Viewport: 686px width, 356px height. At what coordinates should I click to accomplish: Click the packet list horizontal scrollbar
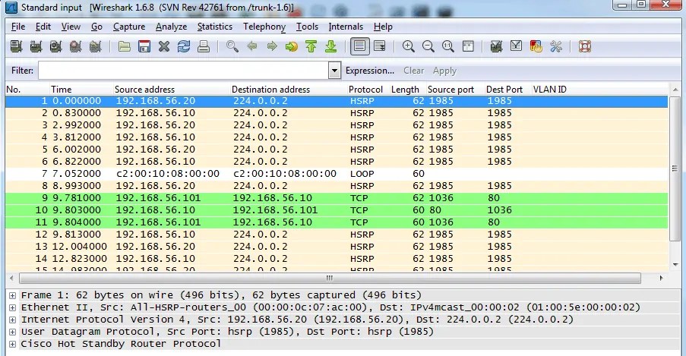[x=330, y=278]
